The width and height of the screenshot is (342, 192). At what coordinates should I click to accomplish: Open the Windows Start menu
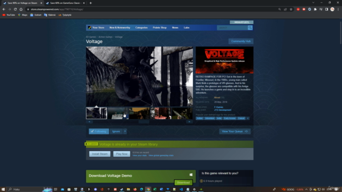click(3, 189)
